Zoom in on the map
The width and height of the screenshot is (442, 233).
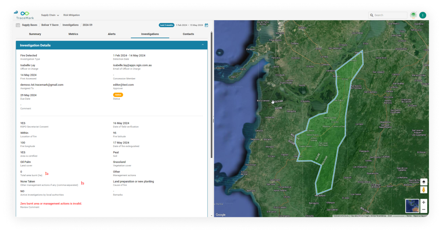pos(423,202)
